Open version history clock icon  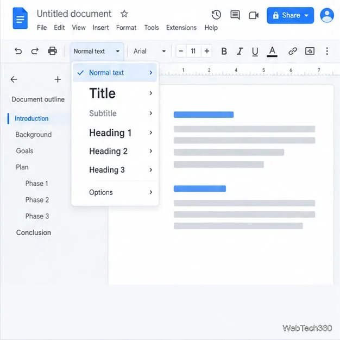(x=216, y=15)
